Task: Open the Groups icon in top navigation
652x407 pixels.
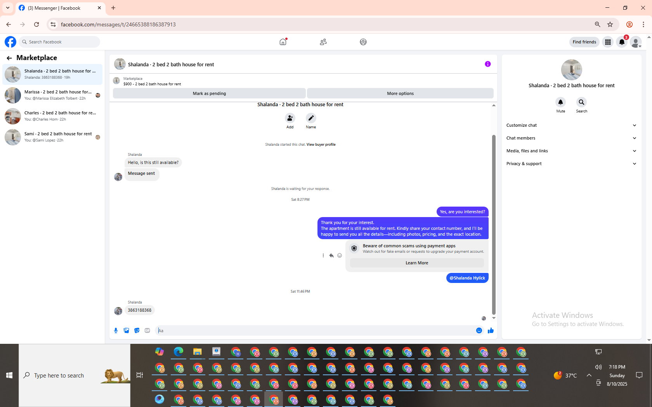Action: click(x=363, y=42)
